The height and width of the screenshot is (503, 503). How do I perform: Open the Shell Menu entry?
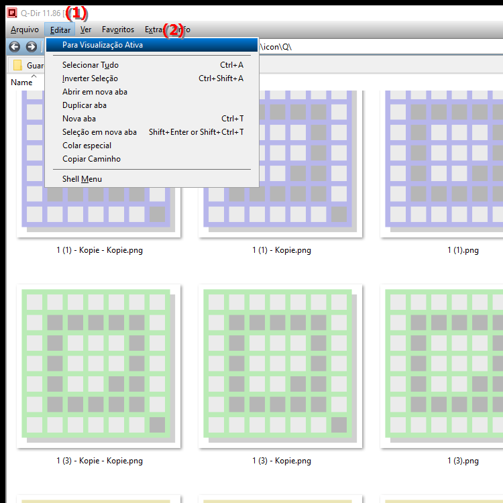coord(82,179)
